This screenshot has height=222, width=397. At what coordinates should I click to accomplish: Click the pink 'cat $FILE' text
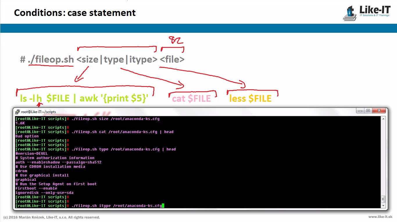191,99
